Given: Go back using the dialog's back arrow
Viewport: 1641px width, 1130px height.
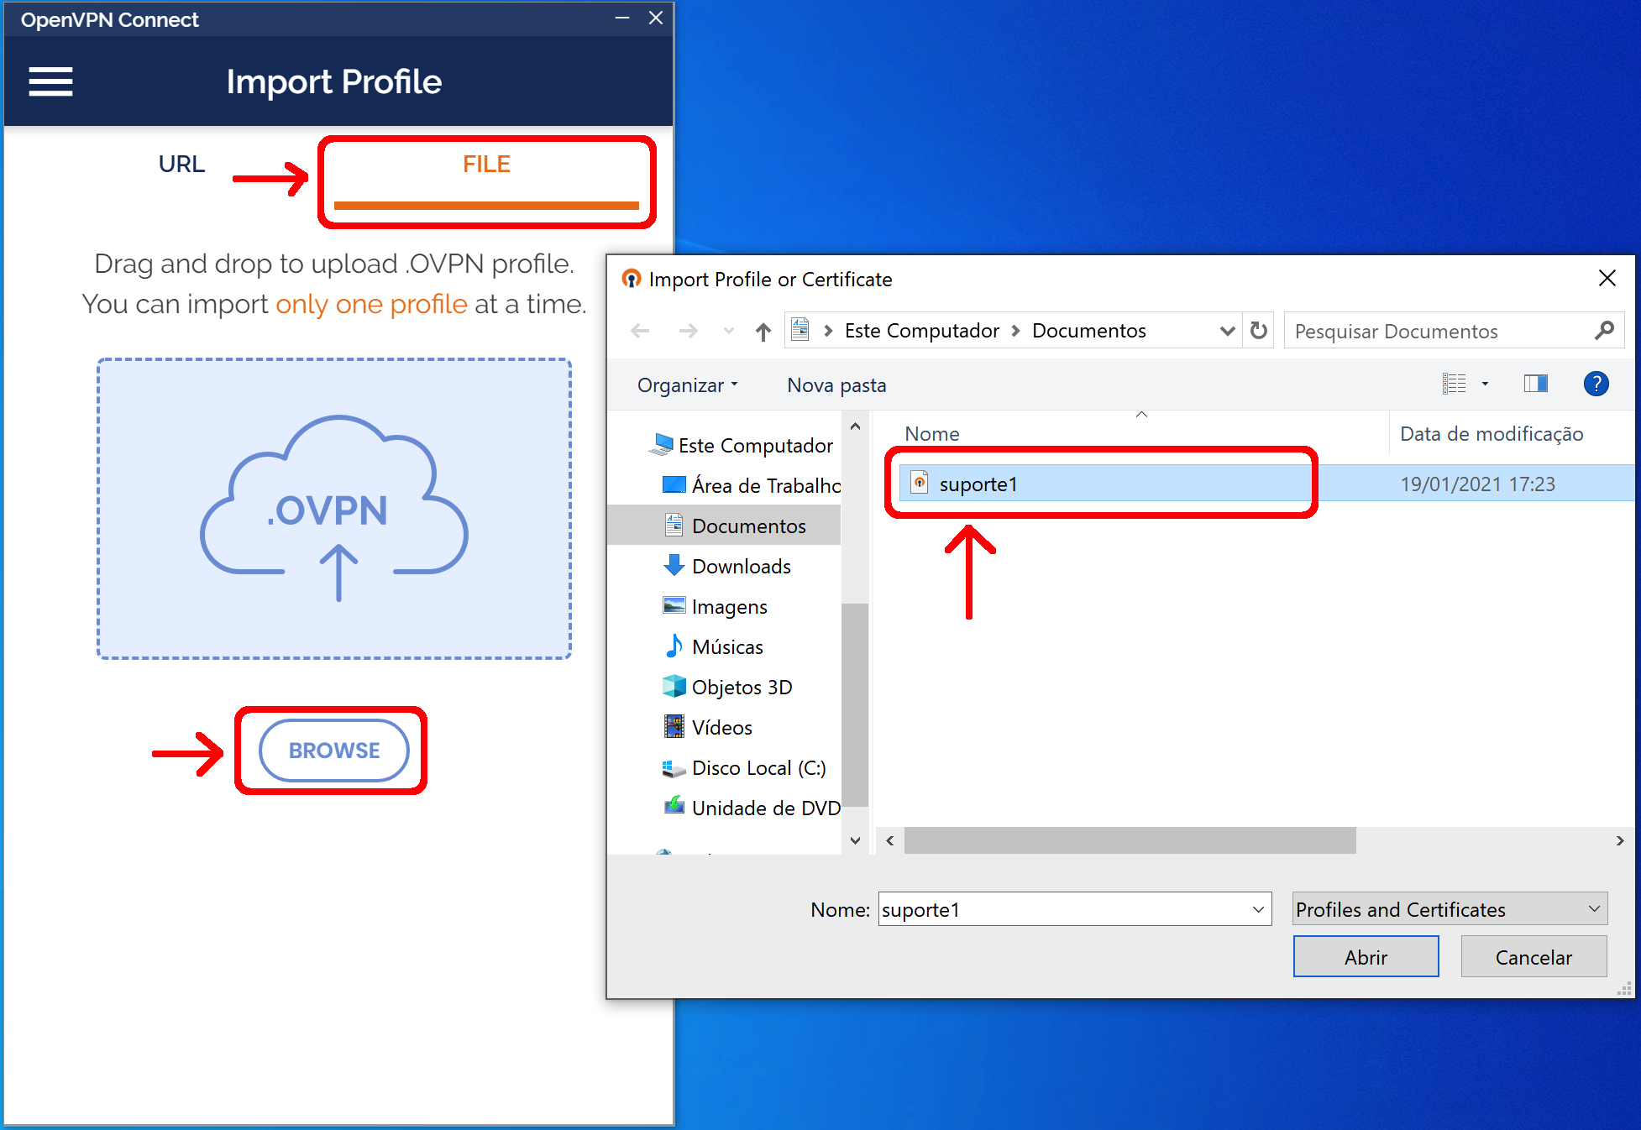Looking at the screenshot, I should (640, 332).
